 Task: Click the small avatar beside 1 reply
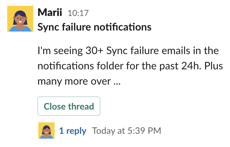[x=46, y=131]
